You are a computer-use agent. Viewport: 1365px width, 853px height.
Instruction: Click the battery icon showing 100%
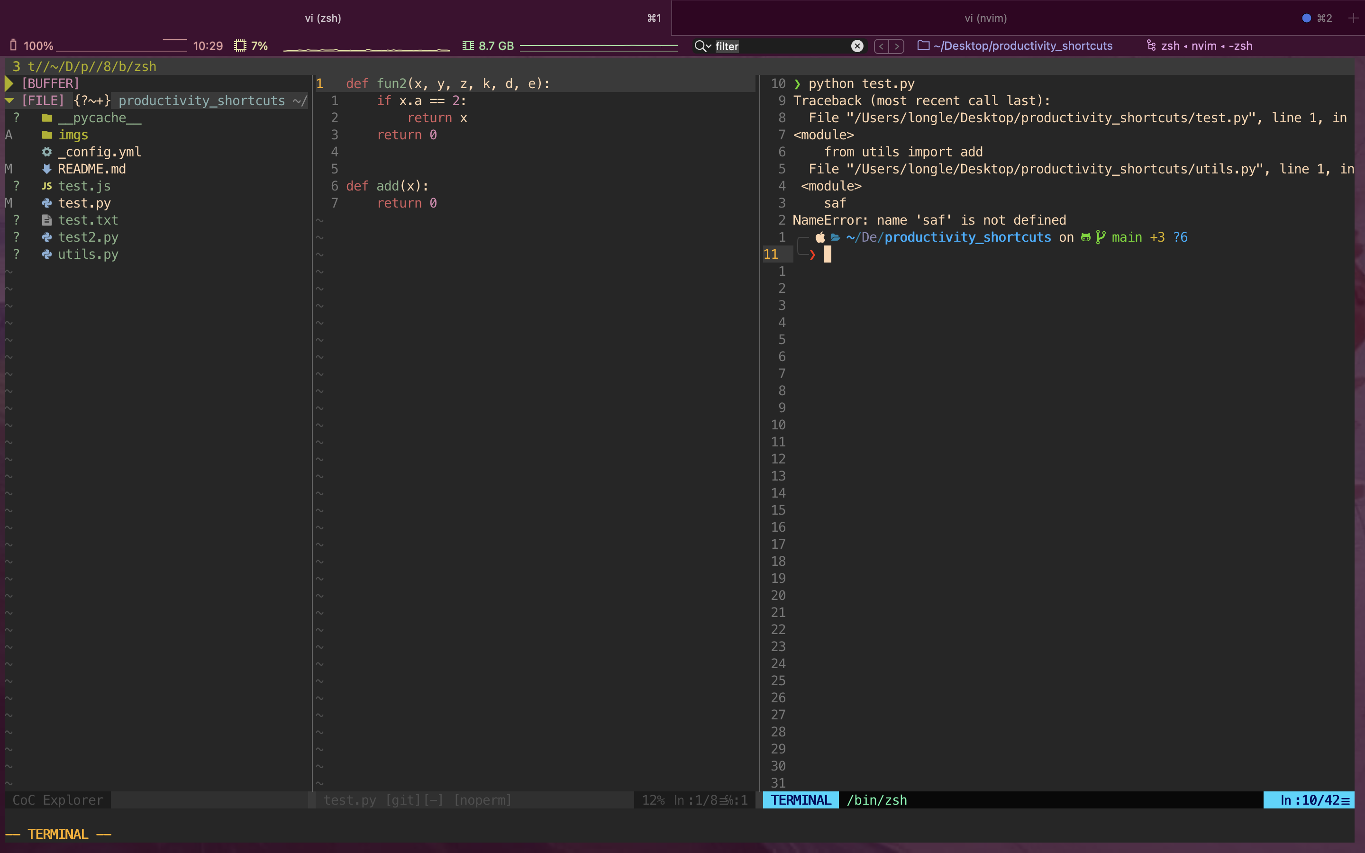[13, 45]
